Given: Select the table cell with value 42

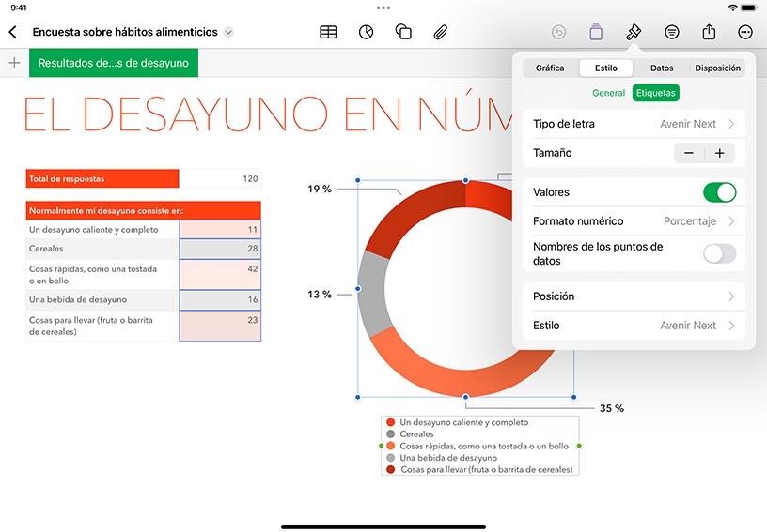Looking at the screenshot, I should [220, 274].
